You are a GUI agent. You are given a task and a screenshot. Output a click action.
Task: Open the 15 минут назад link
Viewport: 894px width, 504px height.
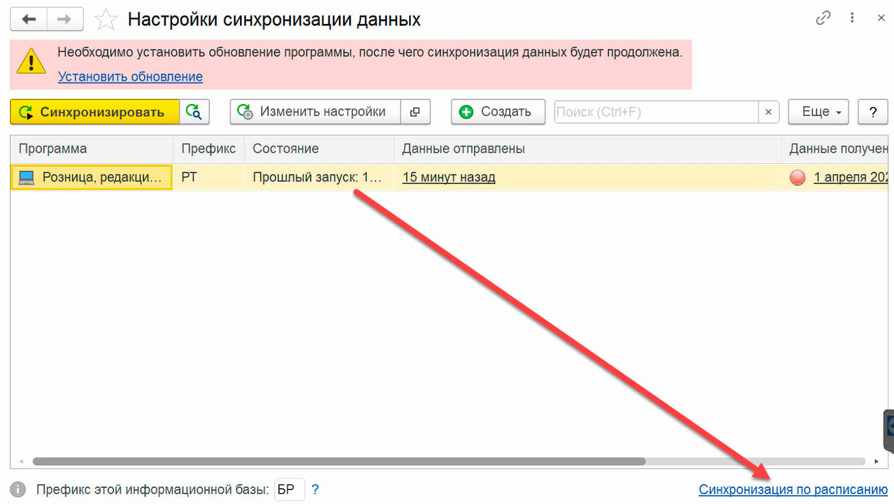point(449,177)
